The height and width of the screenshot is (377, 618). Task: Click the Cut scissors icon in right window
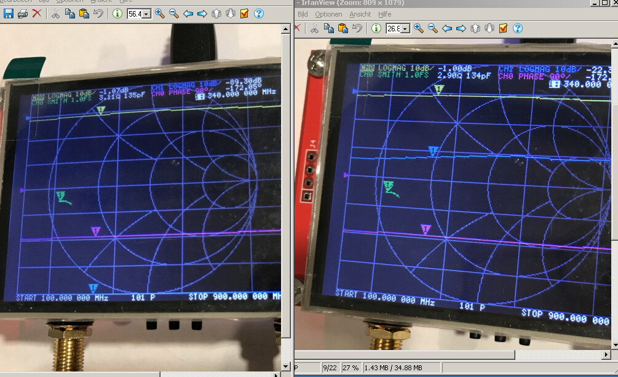pyautogui.click(x=314, y=28)
